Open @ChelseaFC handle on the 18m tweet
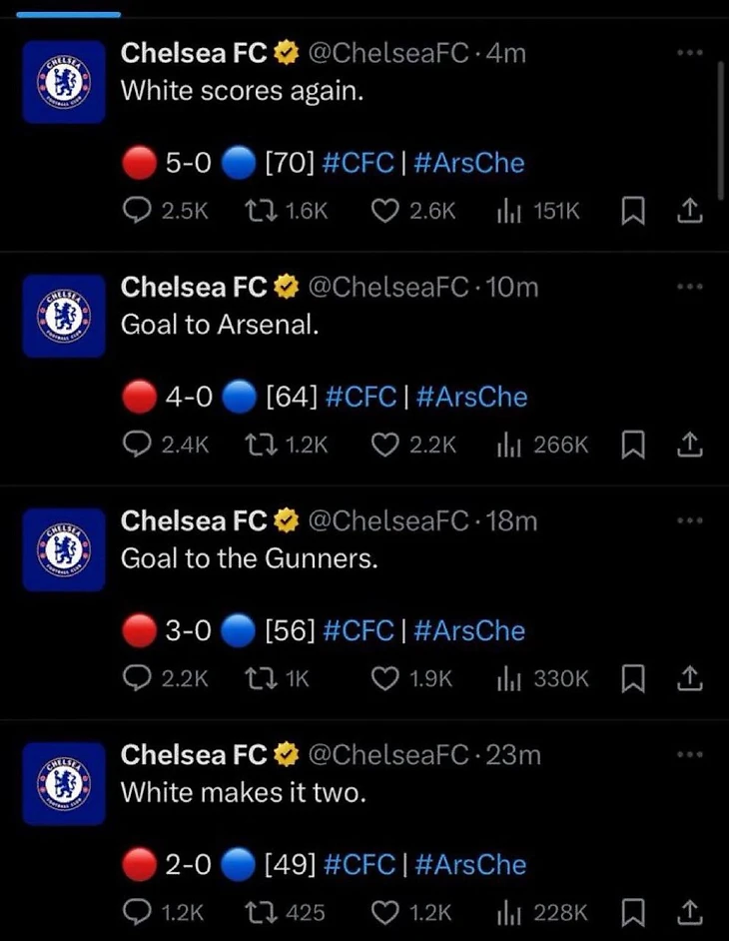Viewport: 729px width, 941px height. pyautogui.click(x=387, y=521)
